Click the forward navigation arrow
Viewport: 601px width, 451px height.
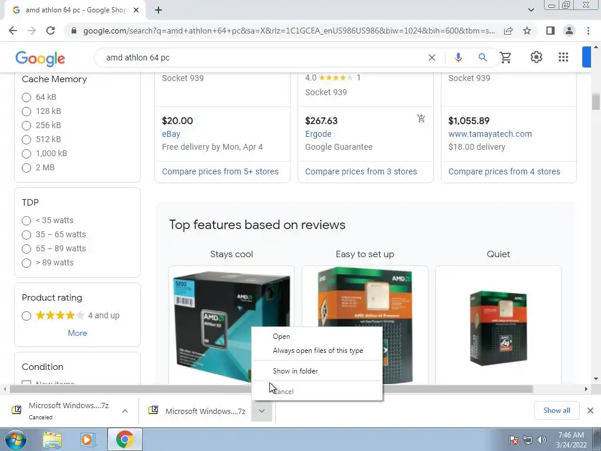32,31
